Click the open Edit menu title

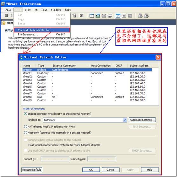point(18,10)
